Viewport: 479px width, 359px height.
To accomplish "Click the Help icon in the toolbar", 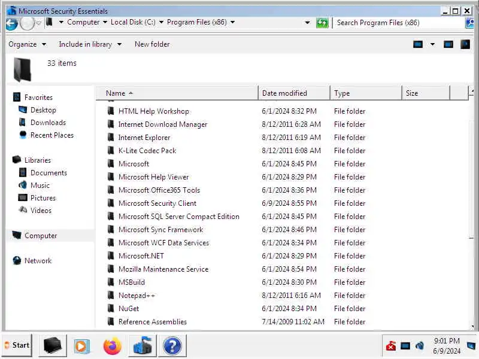I will 465,44.
